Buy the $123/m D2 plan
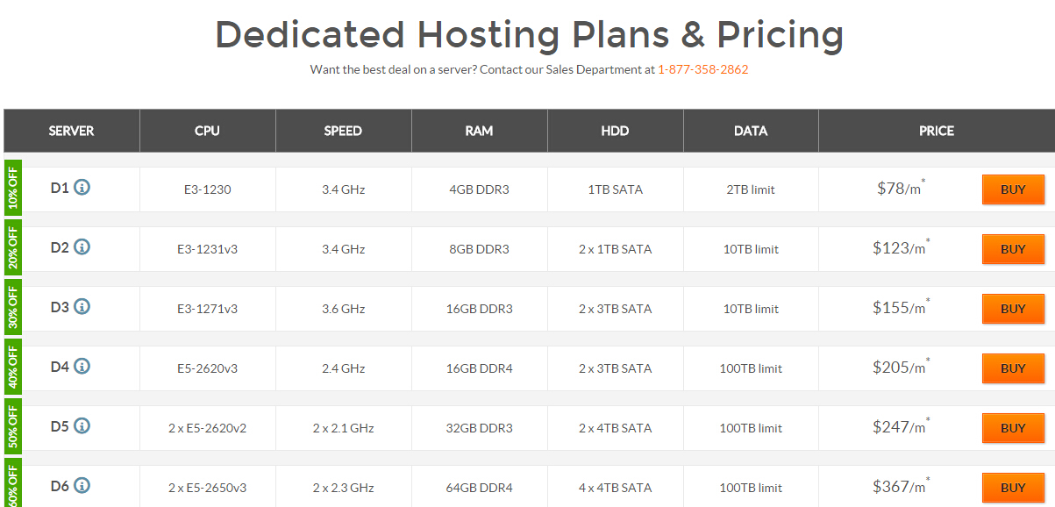Image resolution: width=1055 pixels, height=507 pixels. click(1013, 249)
